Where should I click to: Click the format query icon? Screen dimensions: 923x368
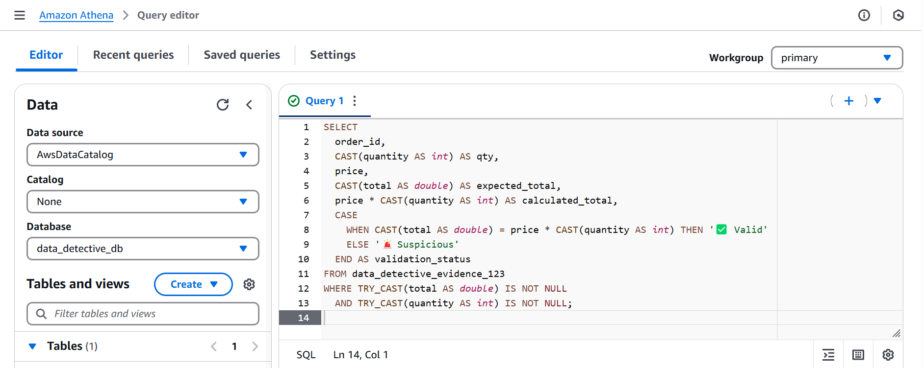point(828,355)
